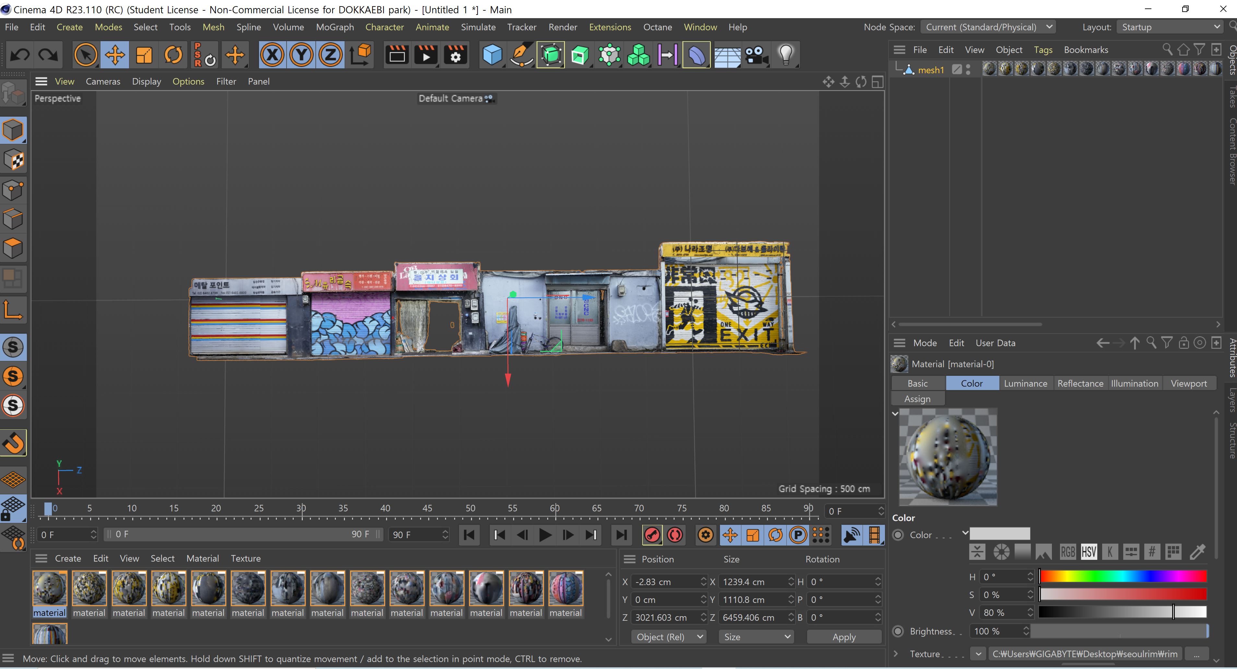Toggle Color animation circle
The width and height of the screenshot is (1237, 669).
[x=898, y=535]
